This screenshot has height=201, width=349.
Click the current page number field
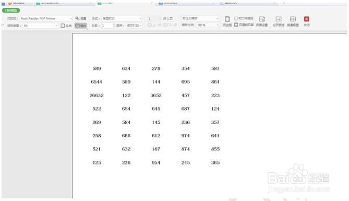coord(154,18)
